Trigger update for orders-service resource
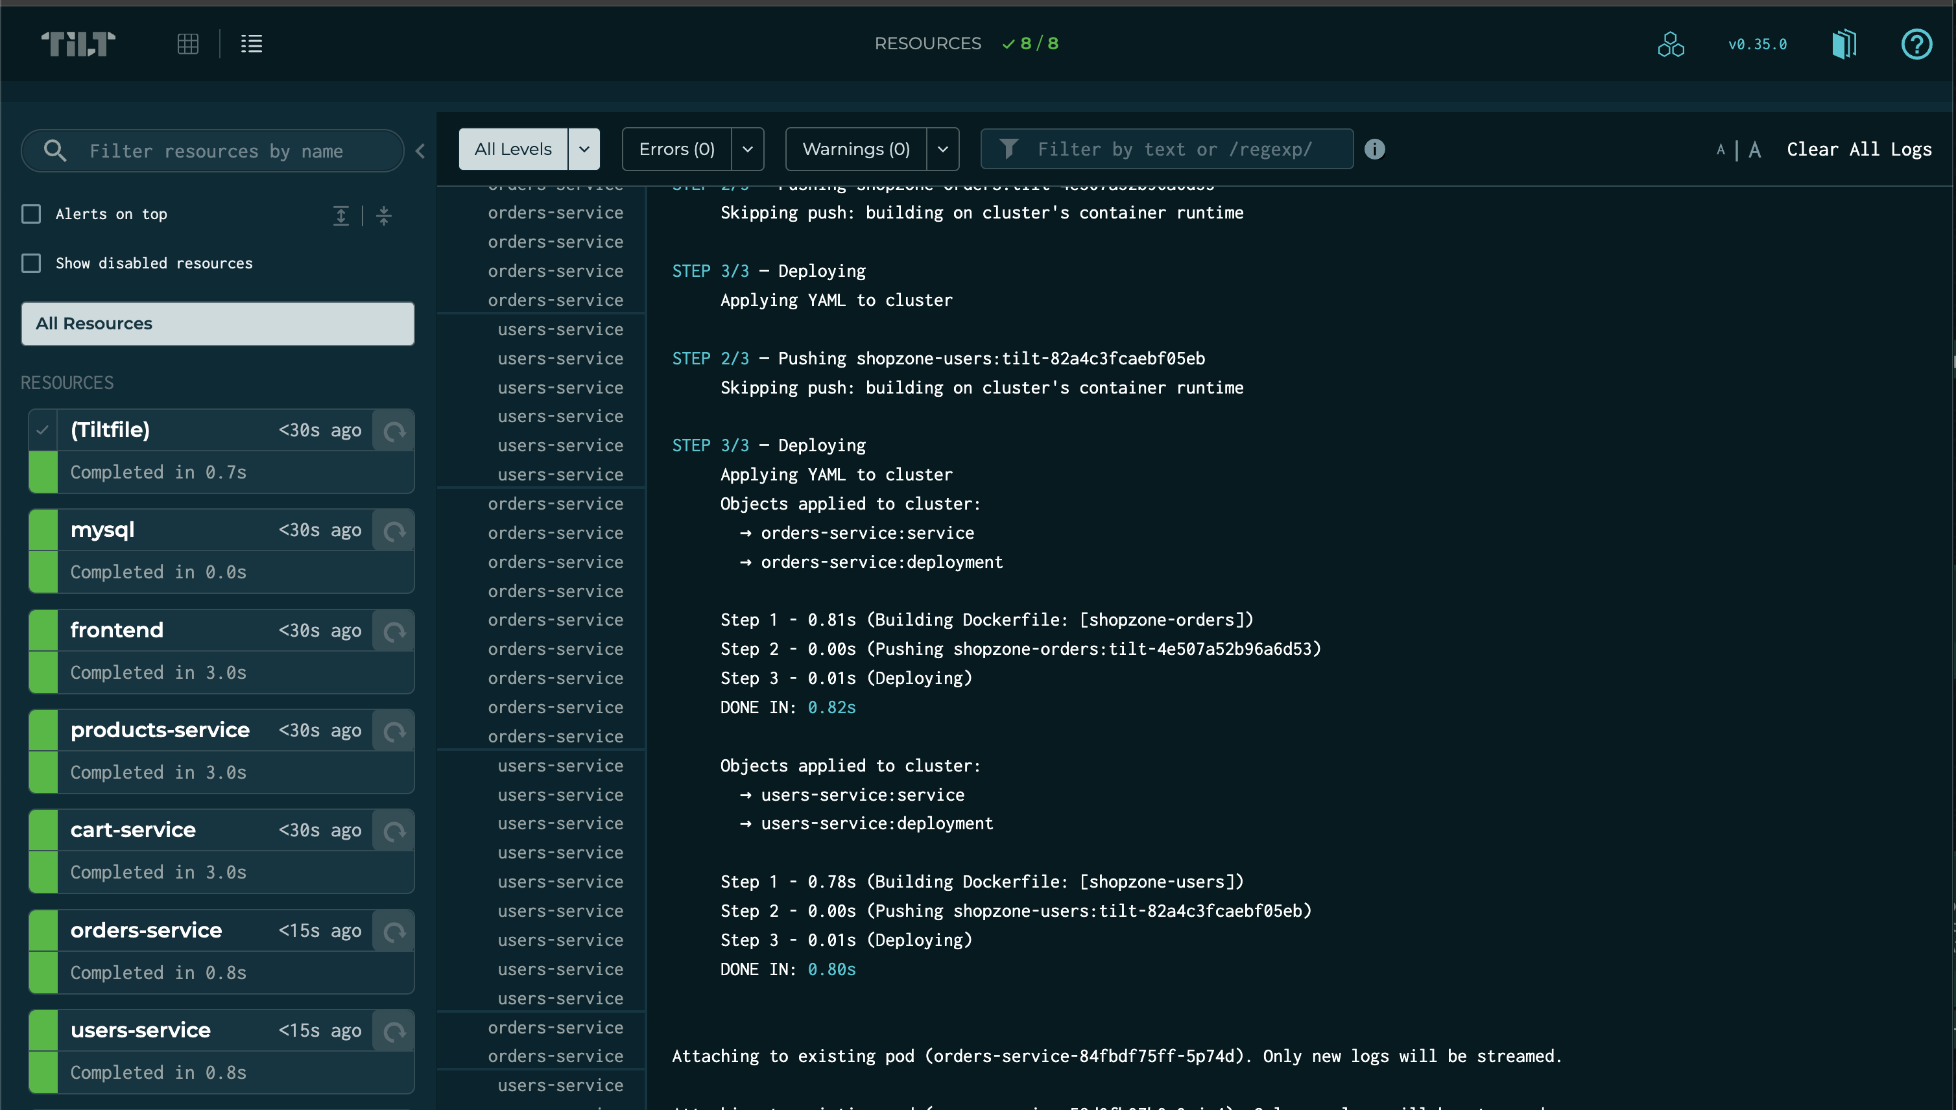The height and width of the screenshot is (1110, 1956). pyautogui.click(x=394, y=932)
